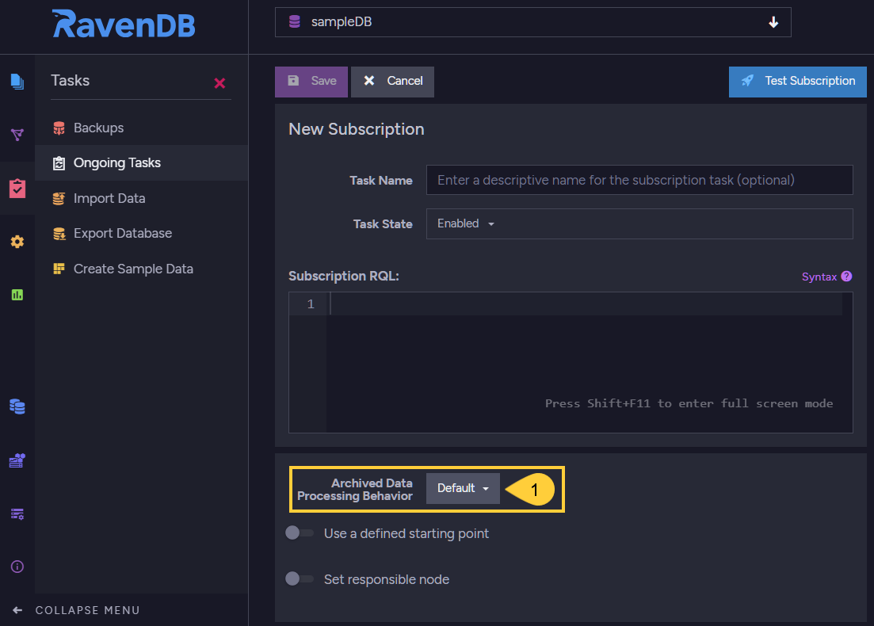Open the Stats green chart sidebar icon
This screenshot has width=874, height=626.
pyautogui.click(x=17, y=295)
